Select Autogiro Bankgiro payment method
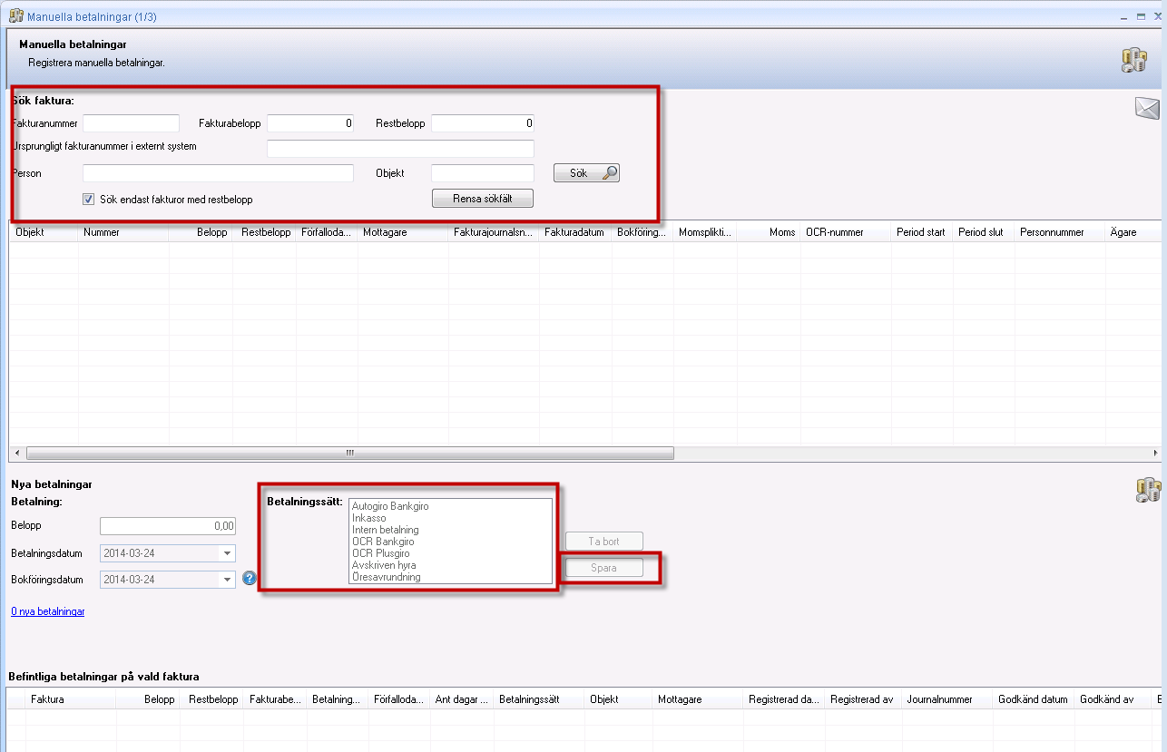 click(x=390, y=506)
